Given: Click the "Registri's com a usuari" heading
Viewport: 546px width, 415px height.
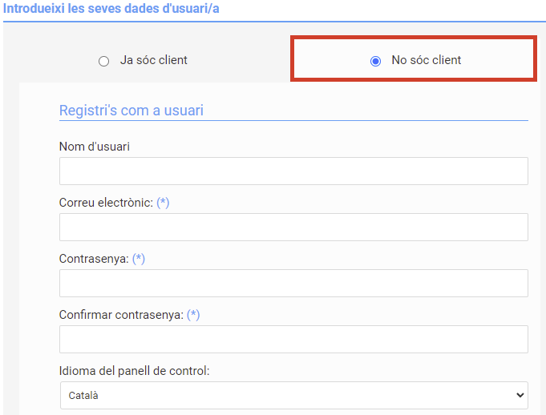Looking at the screenshot, I should click(131, 111).
